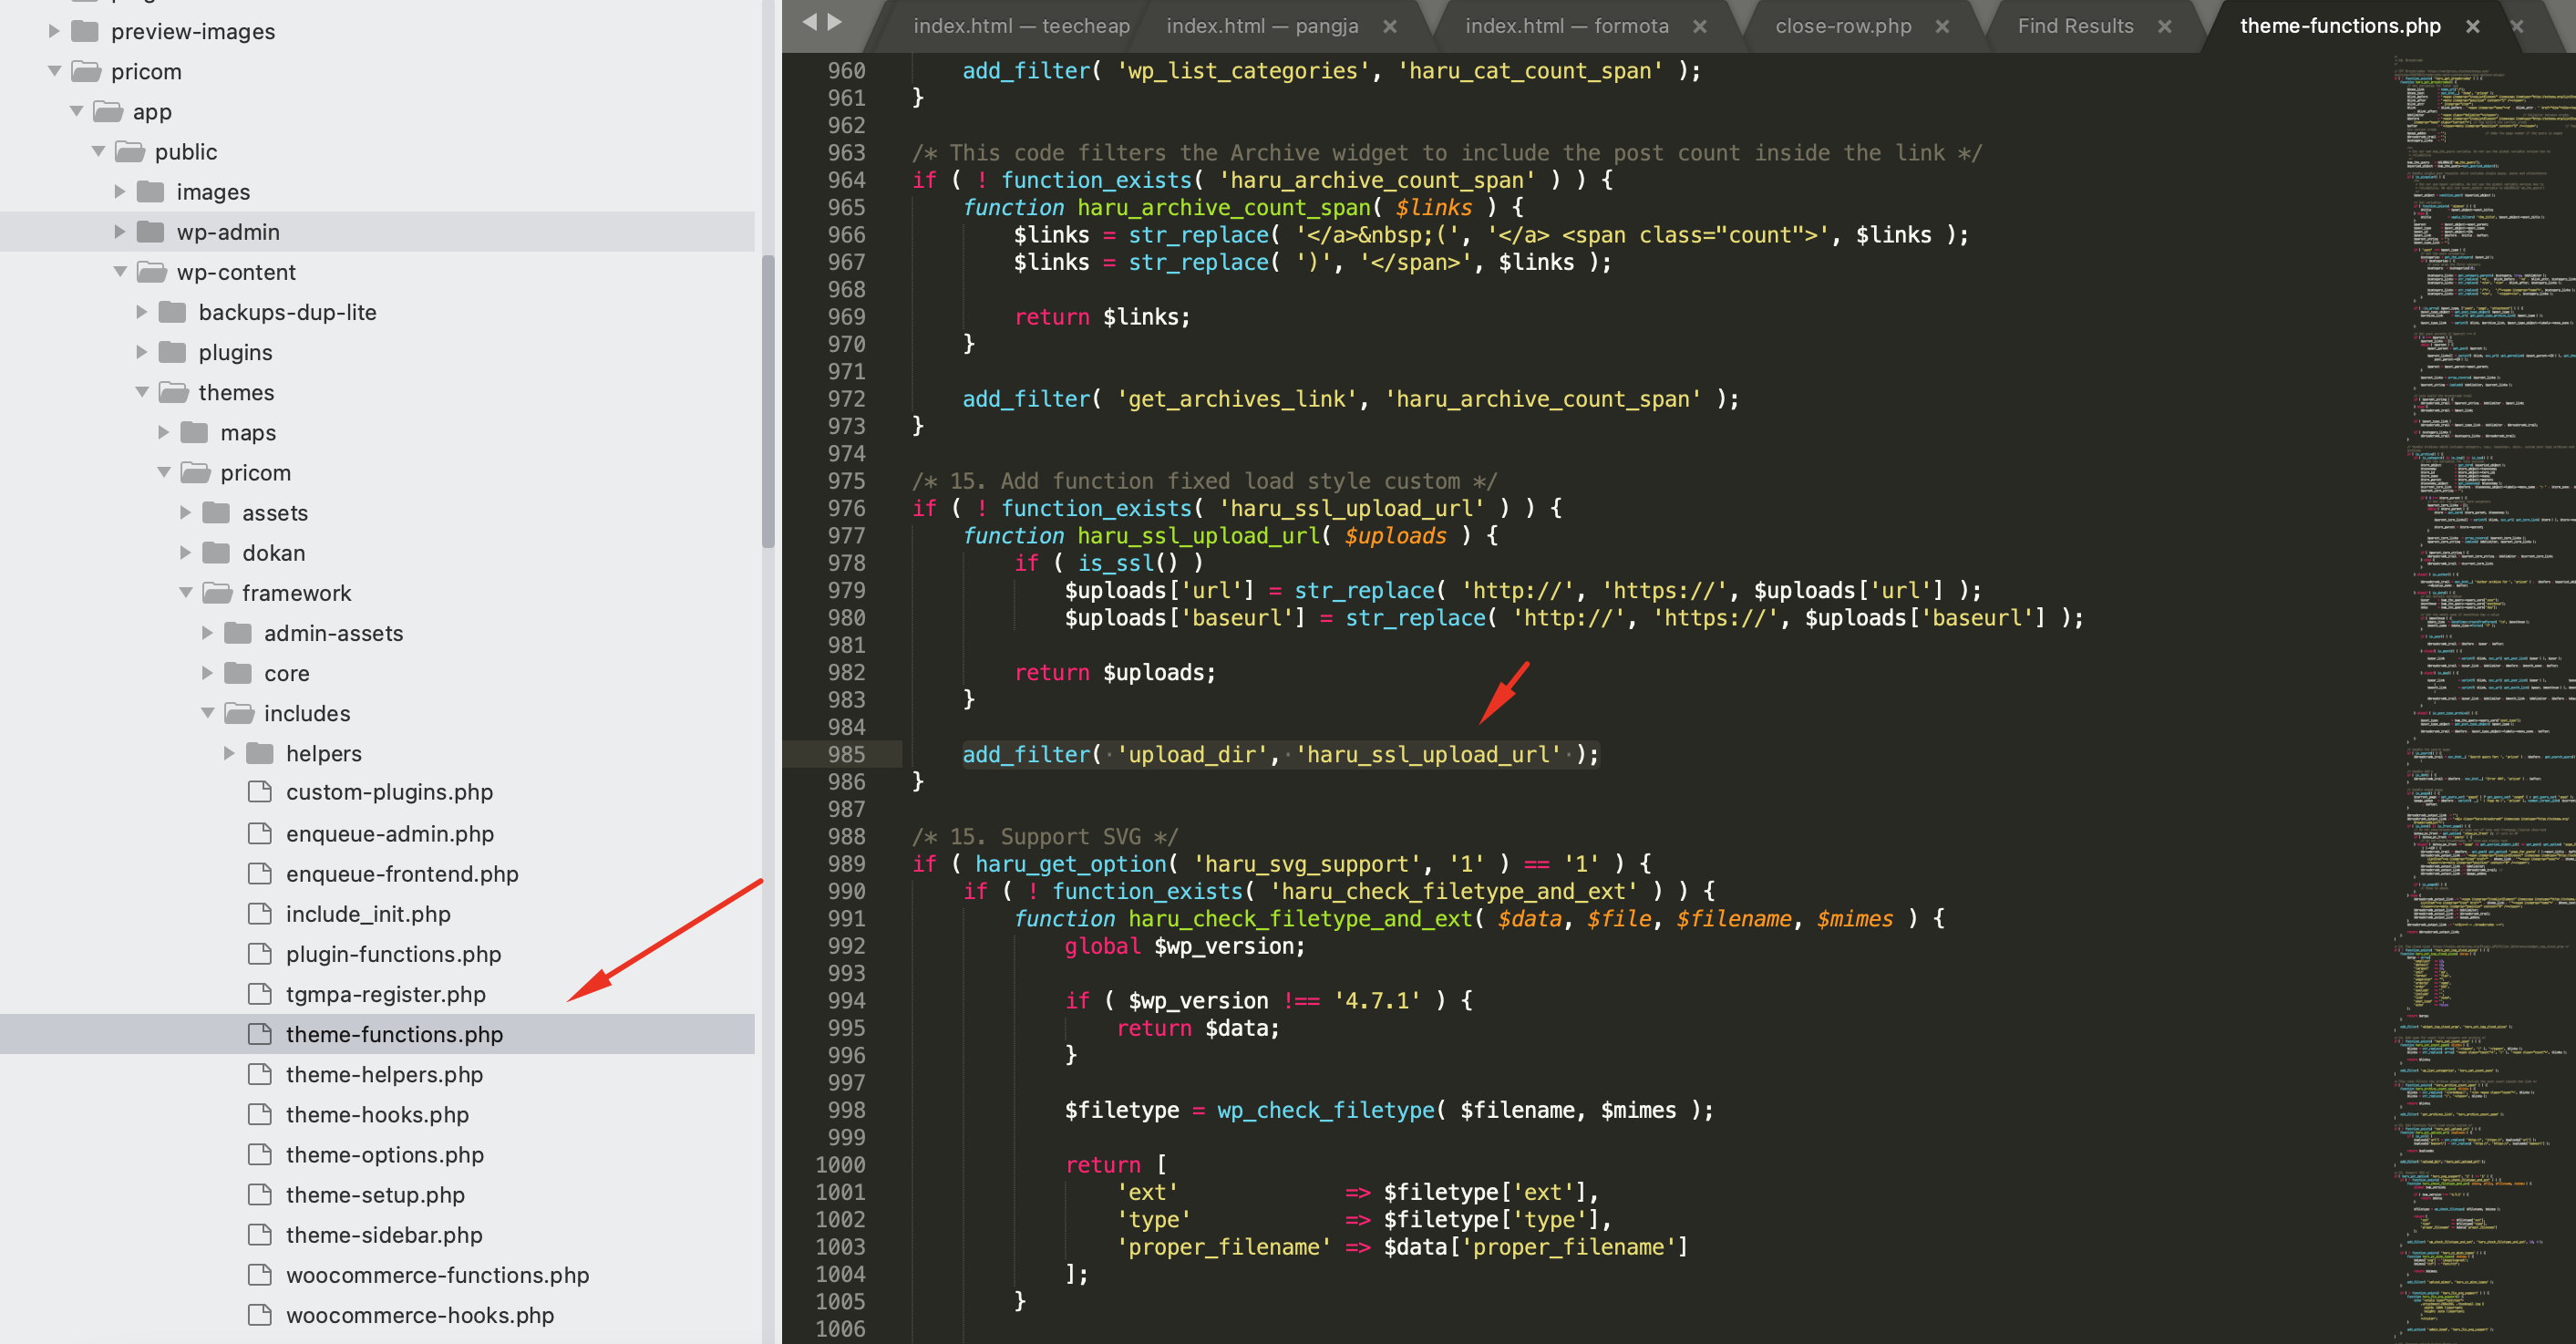The image size is (2576, 1344).
Task: Click the wp-admin folder icon
Action: (x=151, y=231)
